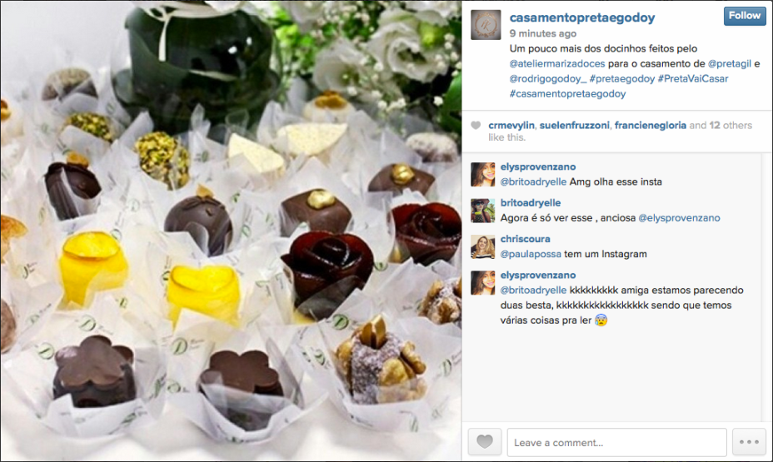Click chriscoura's profile avatar
Image resolution: width=773 pixels, height=462 pixels.
tap(482, 246)
